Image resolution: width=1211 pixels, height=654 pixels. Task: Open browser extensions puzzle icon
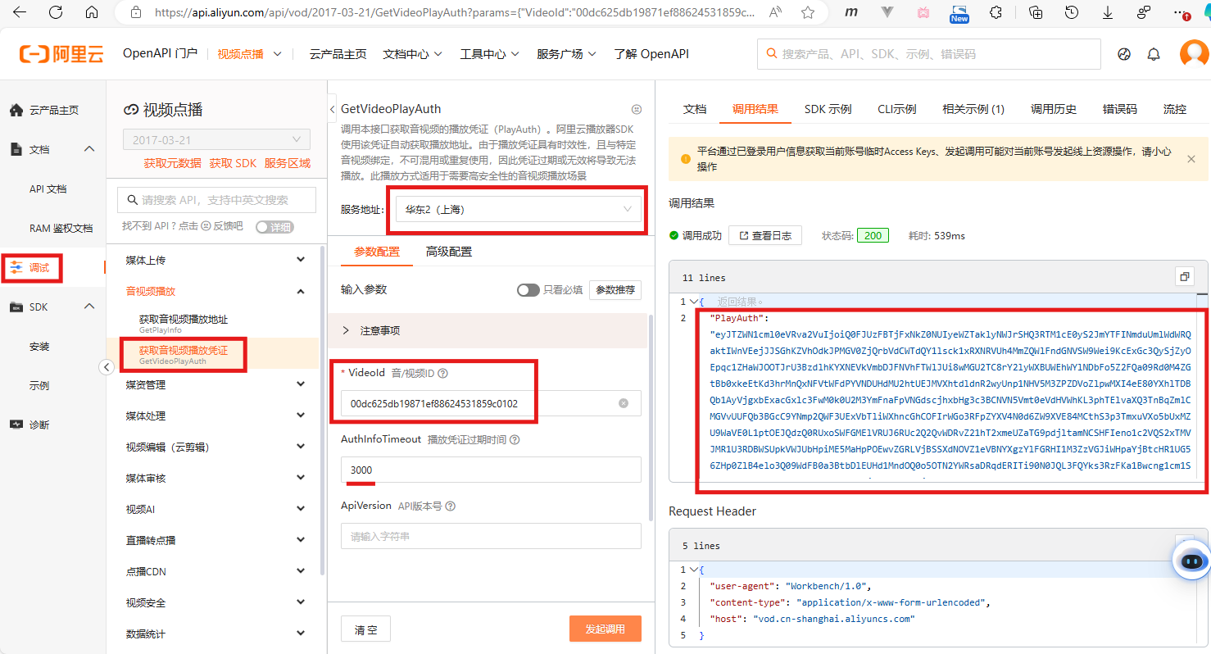[x=996, y=12]
